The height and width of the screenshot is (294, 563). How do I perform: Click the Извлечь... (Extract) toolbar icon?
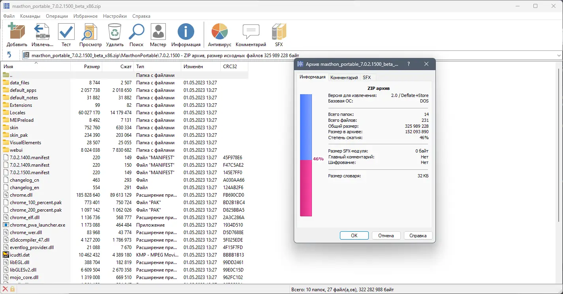pos(42,32)
